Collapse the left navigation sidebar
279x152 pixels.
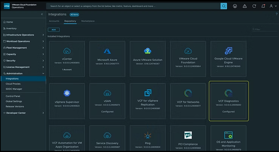point(42,14)
